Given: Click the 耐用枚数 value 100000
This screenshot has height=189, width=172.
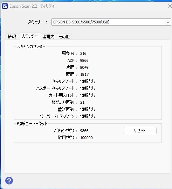Looking at the screenshot, I should (x=87, y=138).
